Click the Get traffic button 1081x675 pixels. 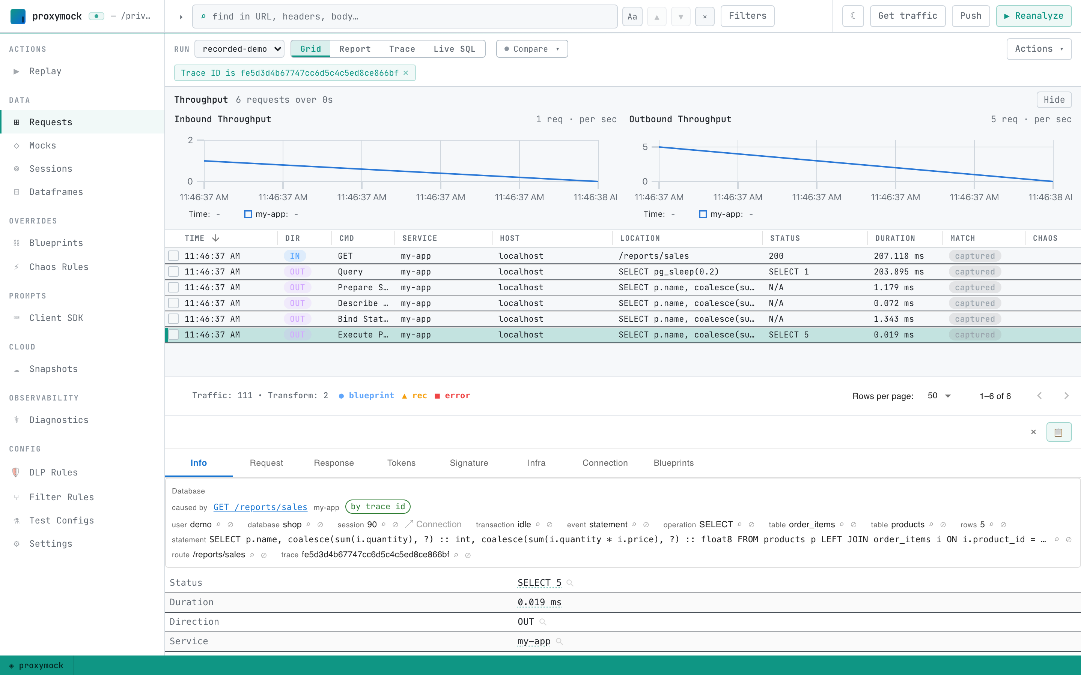[907, 16]
